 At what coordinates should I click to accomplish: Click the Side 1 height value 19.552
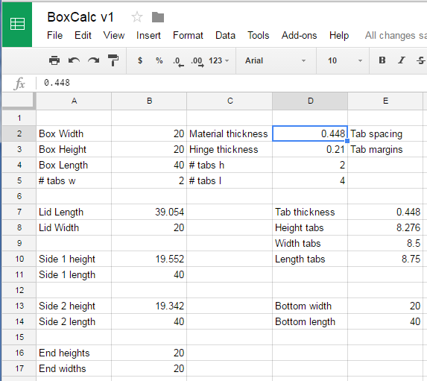coord(149,259)
